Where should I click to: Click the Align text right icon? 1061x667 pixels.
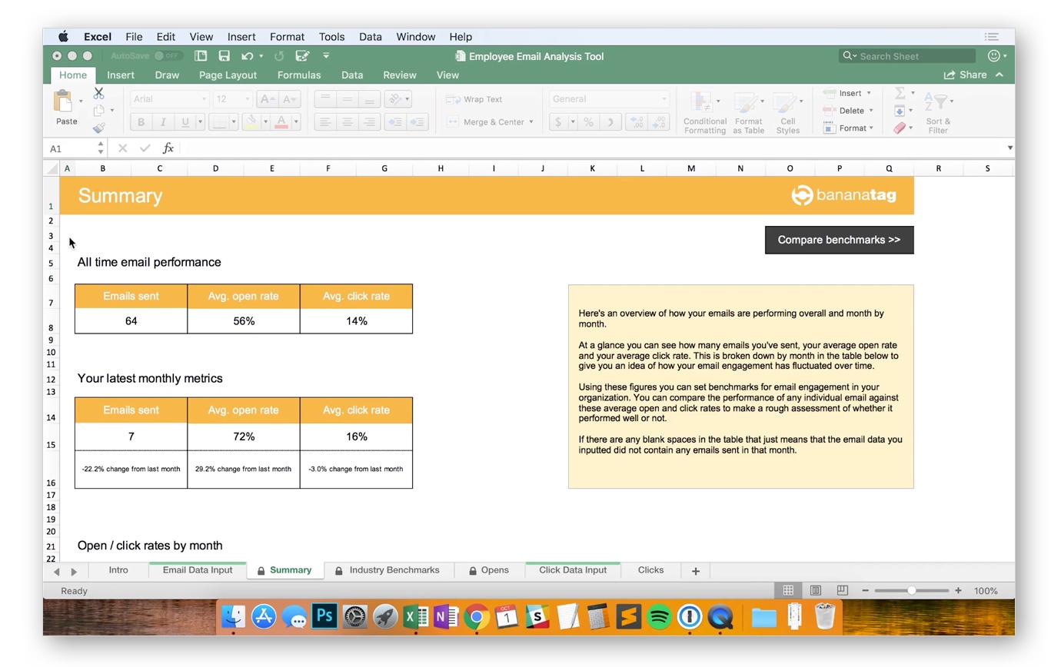(370, 122)
